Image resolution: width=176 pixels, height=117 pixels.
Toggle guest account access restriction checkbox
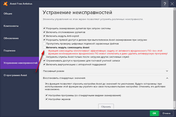pyautogui.click(x=44, y=61)
